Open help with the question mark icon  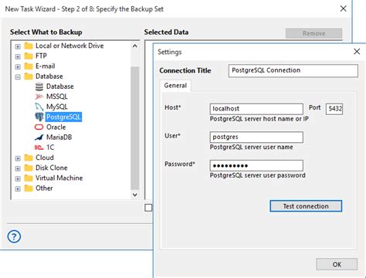[x=14, y=236]
